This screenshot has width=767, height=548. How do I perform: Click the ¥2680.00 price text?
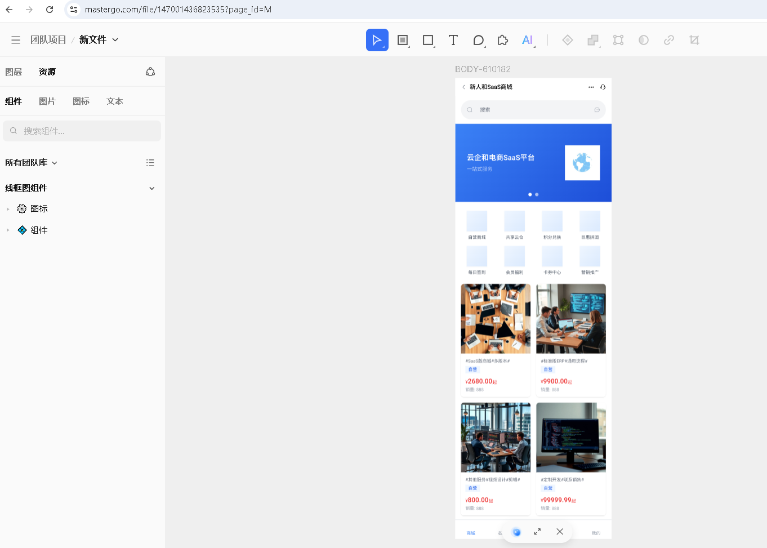click(481, 381)
